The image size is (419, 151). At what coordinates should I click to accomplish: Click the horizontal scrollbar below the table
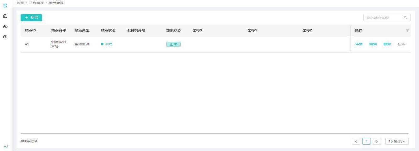pyautogui.click(x=214, y=133)
